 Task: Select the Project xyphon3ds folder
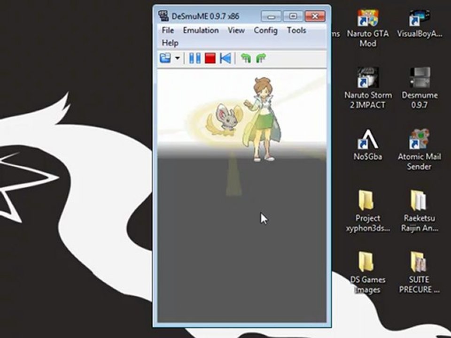368,211
